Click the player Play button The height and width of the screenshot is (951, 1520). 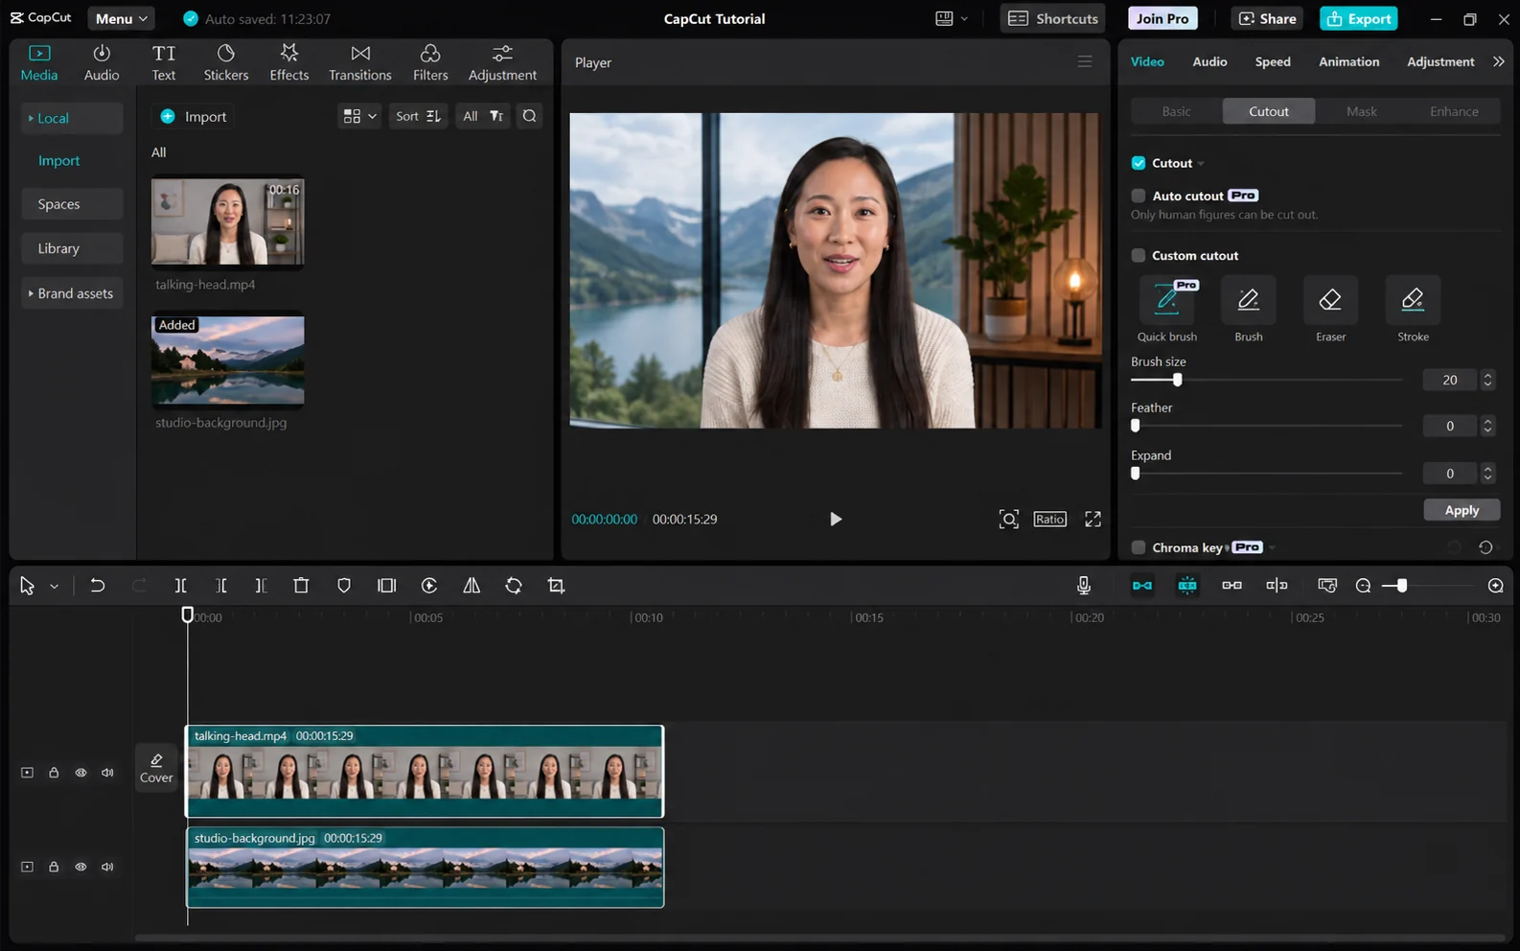tap(836, 519)
